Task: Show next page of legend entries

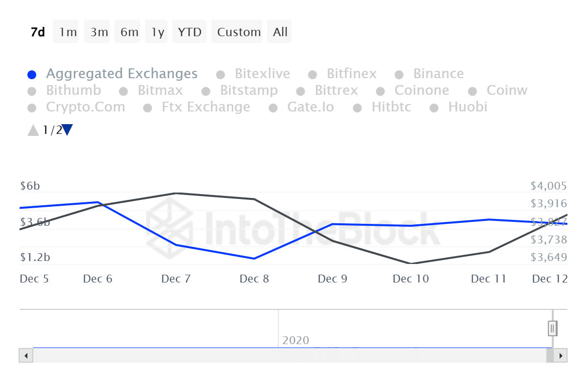Action: click(x=68, y=130)
